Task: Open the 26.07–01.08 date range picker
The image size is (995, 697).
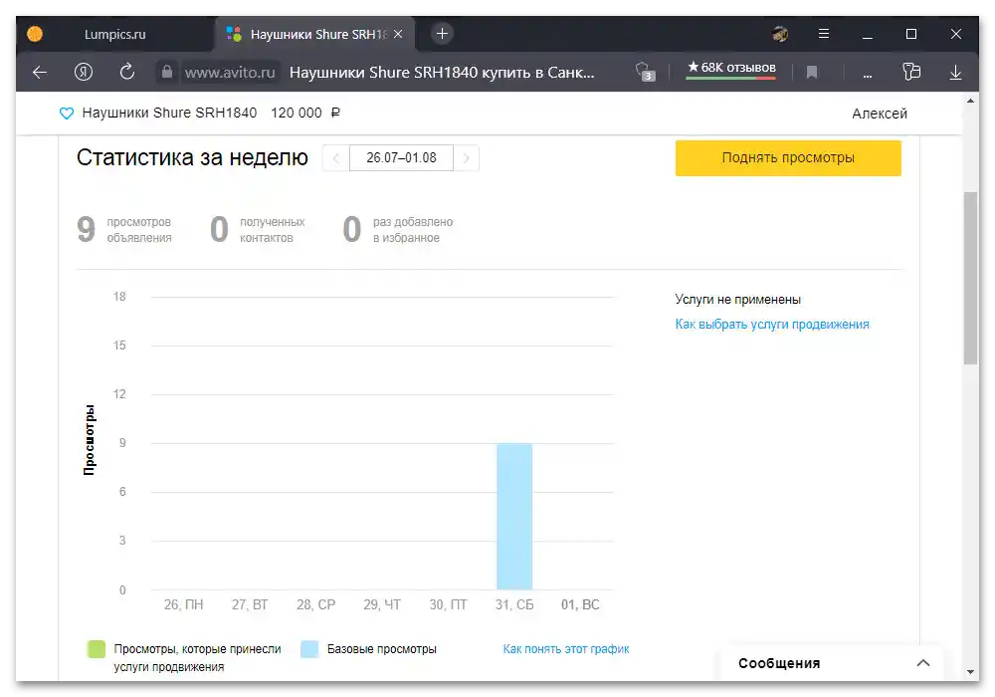Action: click(x=401, y=158)
